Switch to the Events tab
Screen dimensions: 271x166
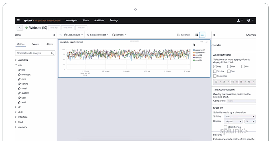(35, 44)
